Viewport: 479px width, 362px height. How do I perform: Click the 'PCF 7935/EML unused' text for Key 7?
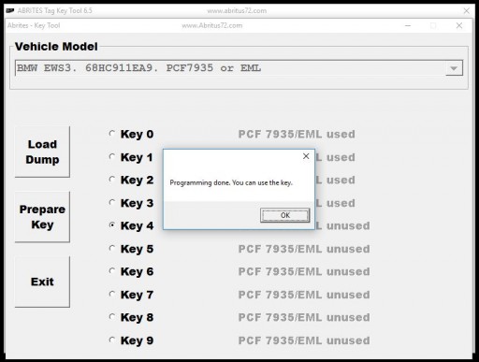(x=304, y=295)
